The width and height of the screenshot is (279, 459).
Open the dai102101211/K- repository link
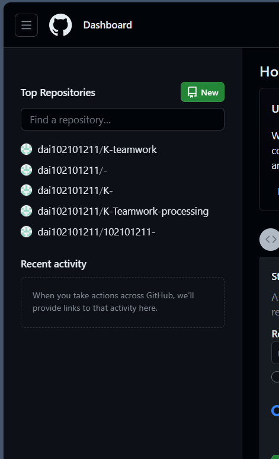click(x=75, y=190)
